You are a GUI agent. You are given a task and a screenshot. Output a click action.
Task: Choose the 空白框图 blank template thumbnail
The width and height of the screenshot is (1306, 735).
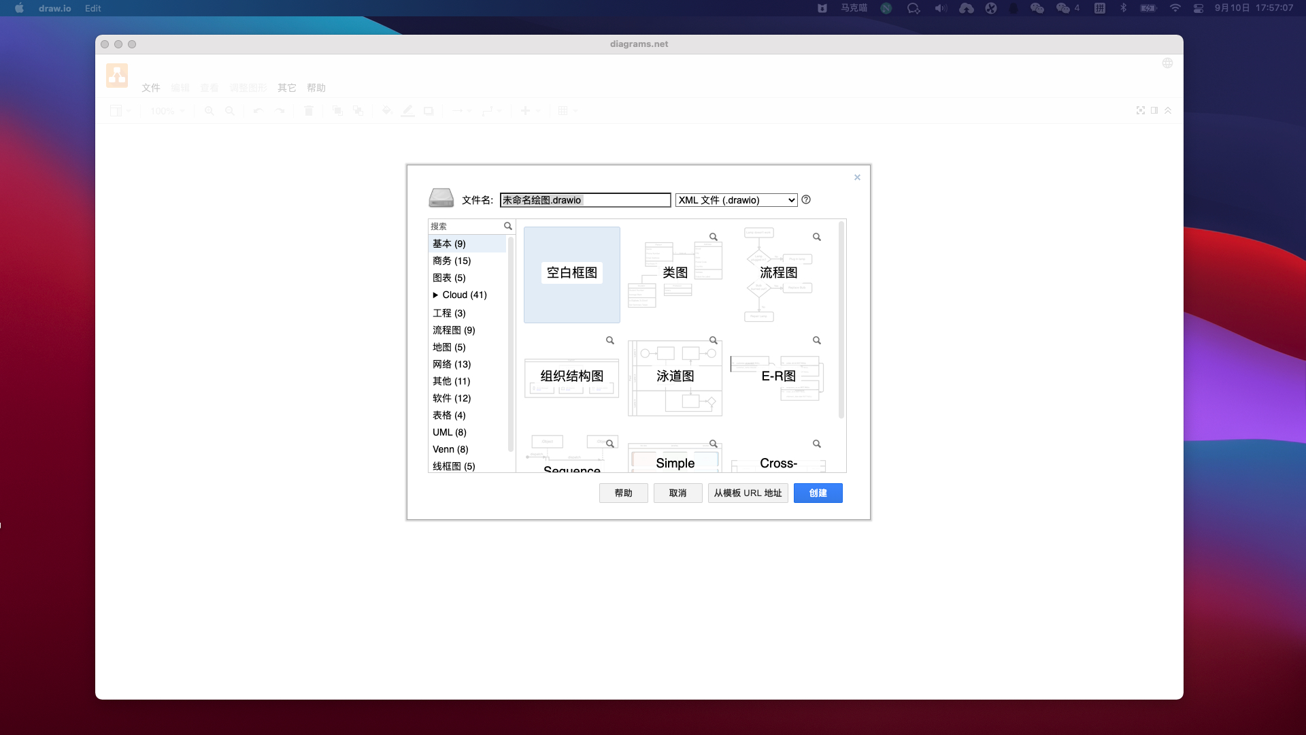pyautogui.click(x=571, y=274)
